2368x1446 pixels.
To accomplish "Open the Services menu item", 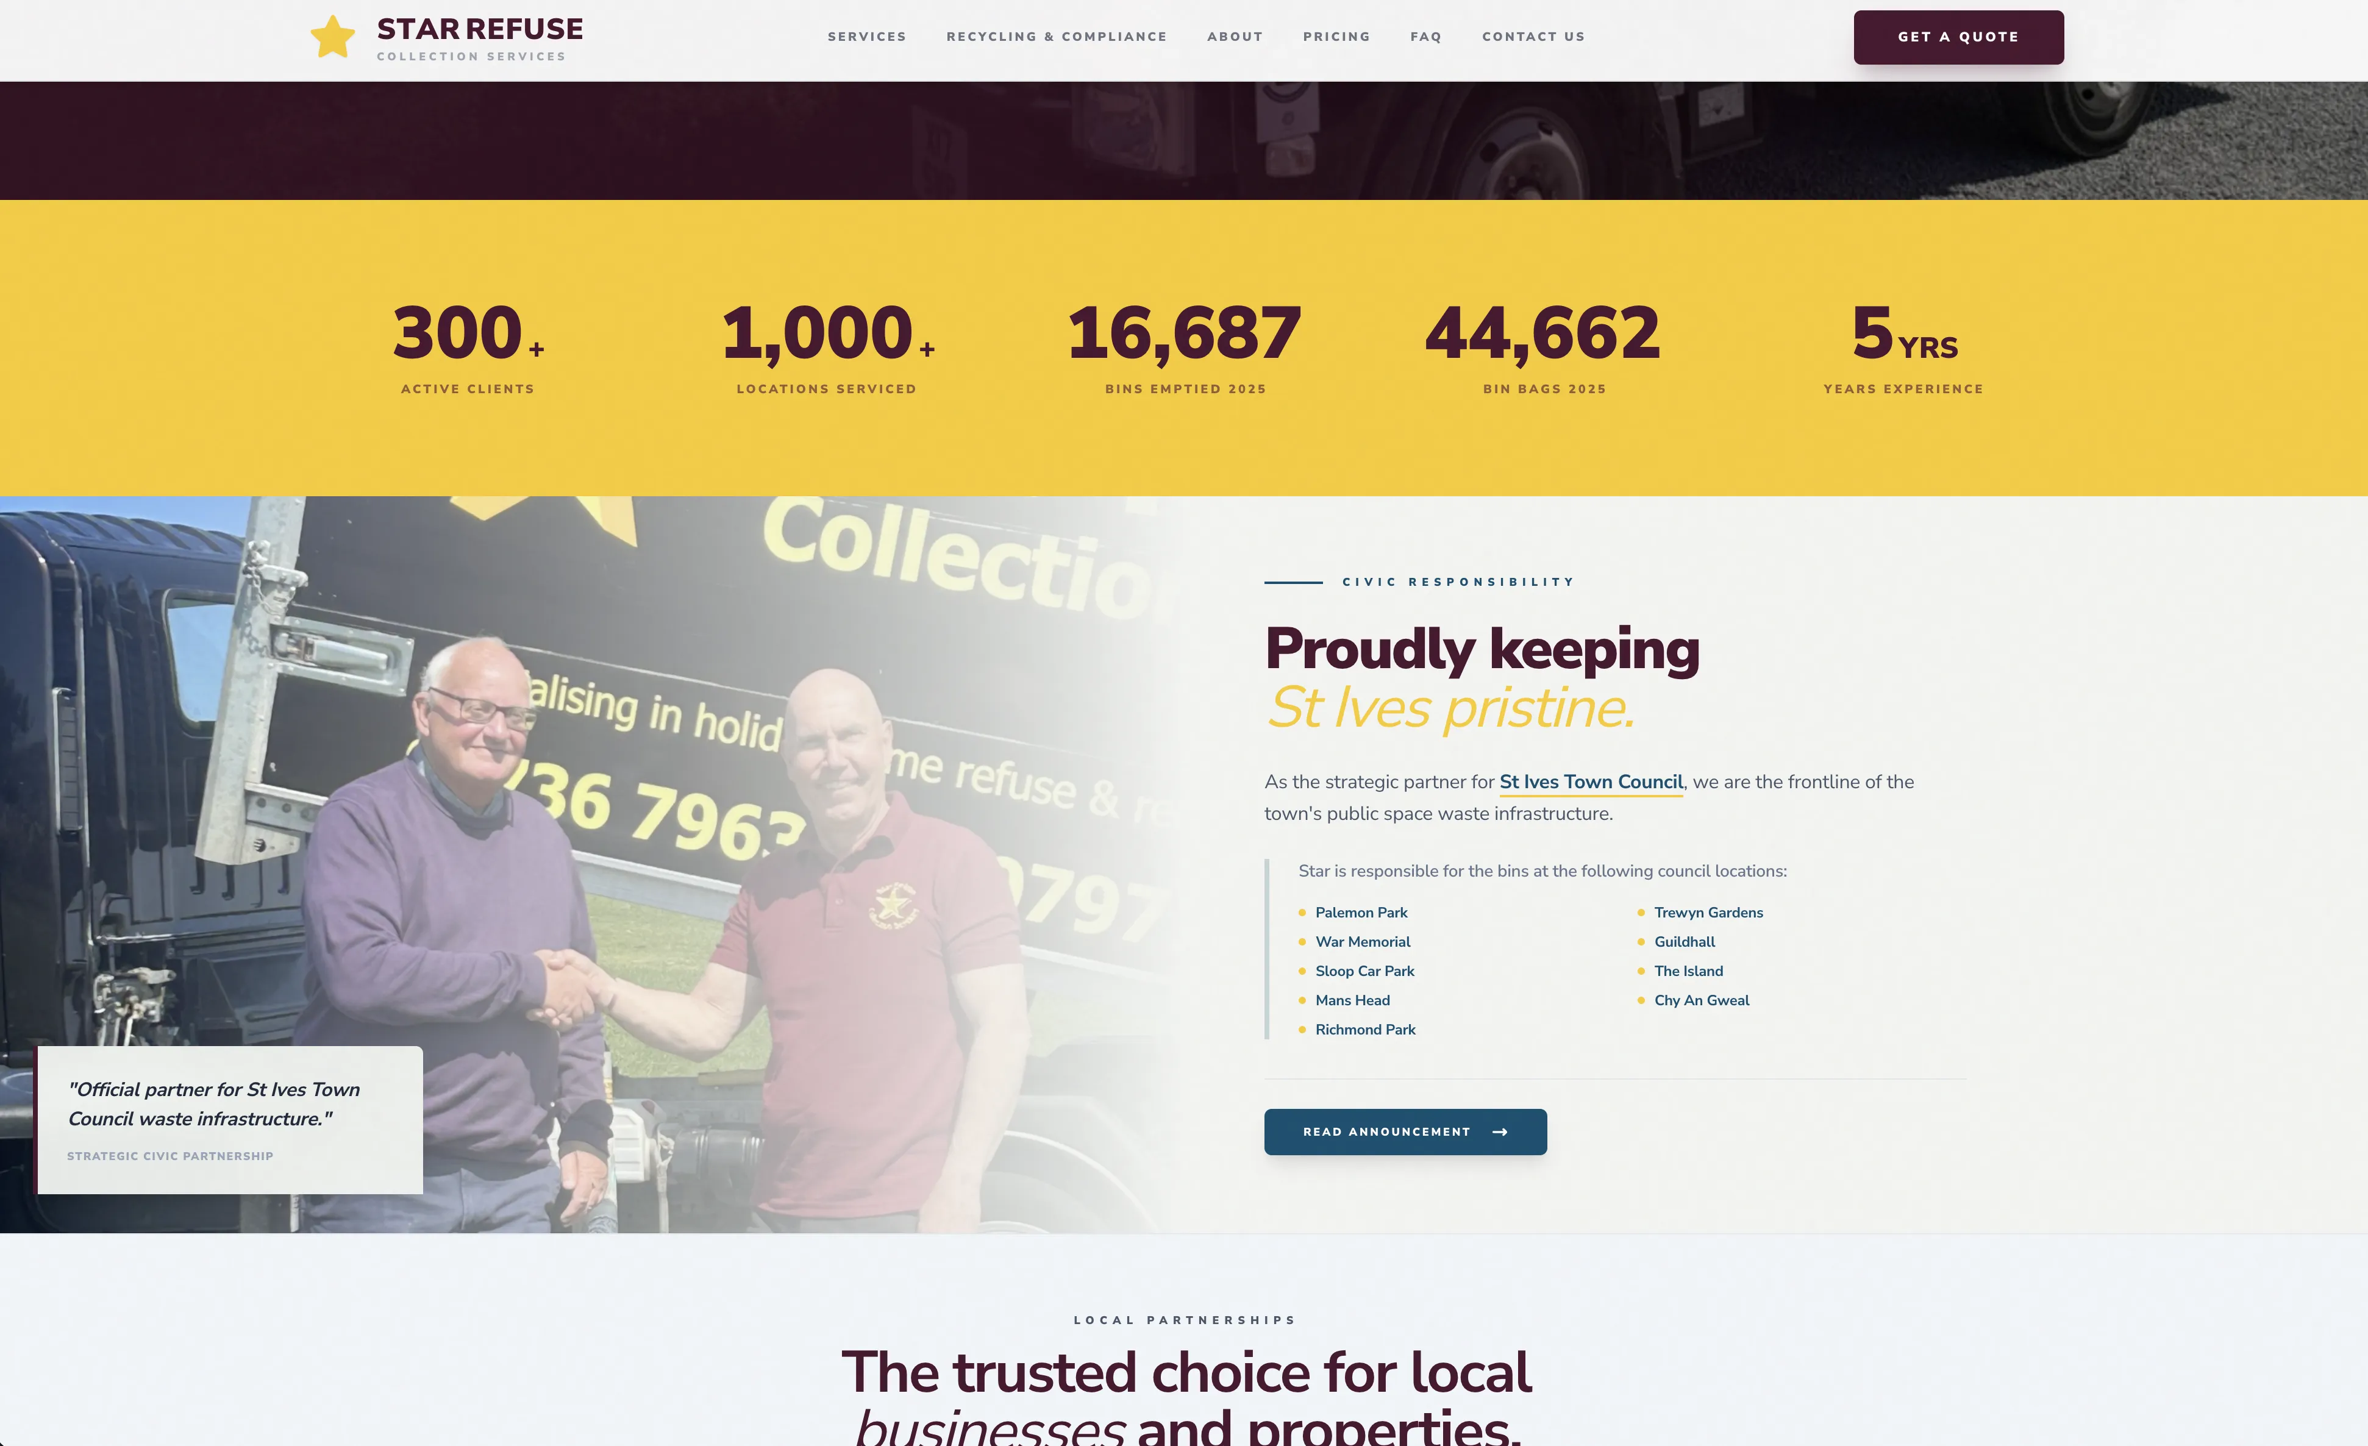I will point(867,37).
